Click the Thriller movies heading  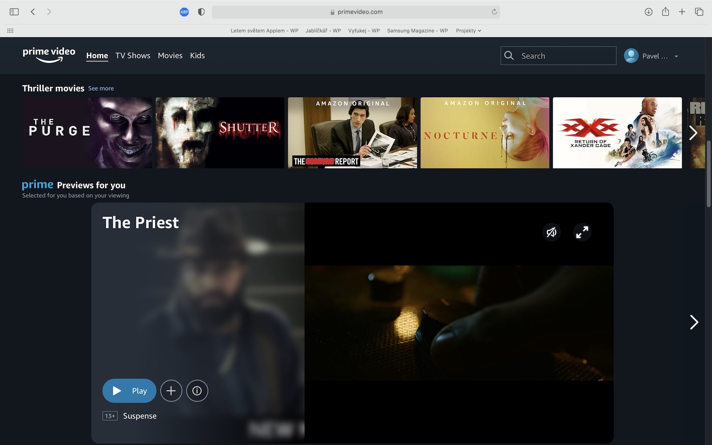coord(53,88)
